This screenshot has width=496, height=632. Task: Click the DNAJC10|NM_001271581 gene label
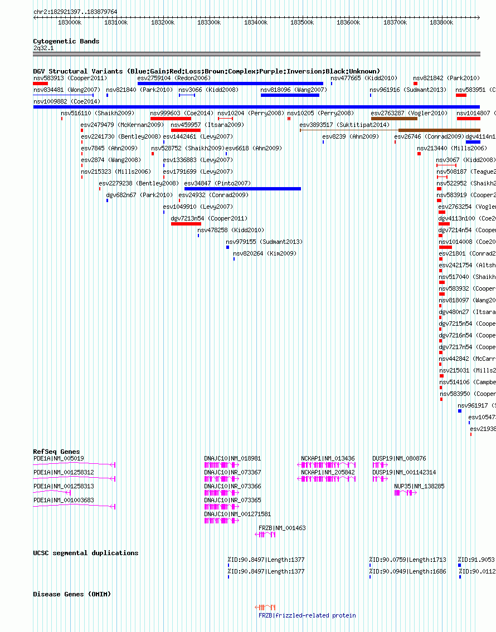coord(237,515)
